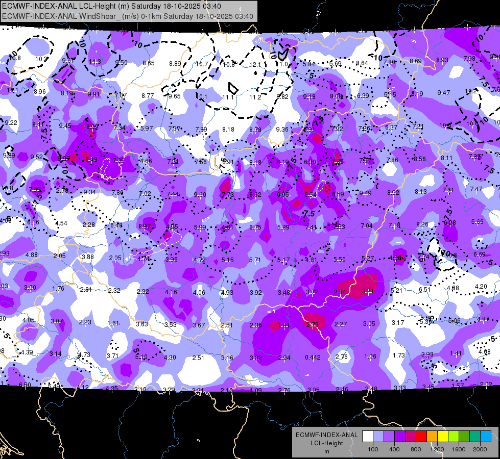Click the wind shear value 9.22
Image resolution: width=500 pixels, height=459 pixels.
11,122
